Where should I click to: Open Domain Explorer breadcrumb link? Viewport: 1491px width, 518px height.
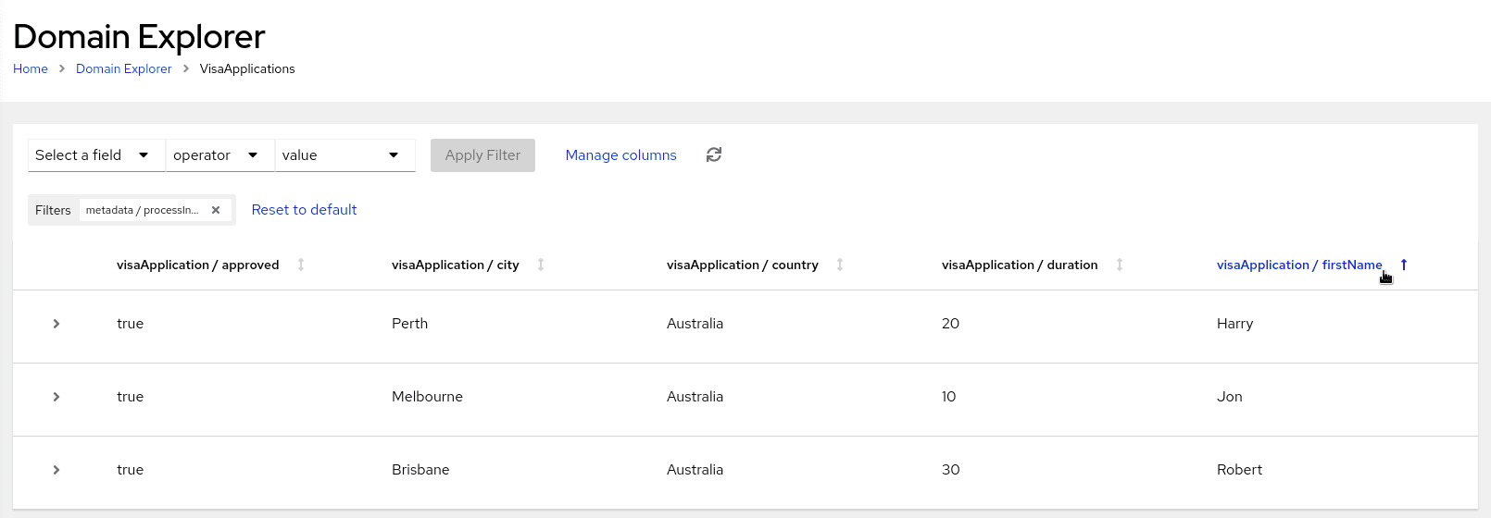[x=124, y=68]
